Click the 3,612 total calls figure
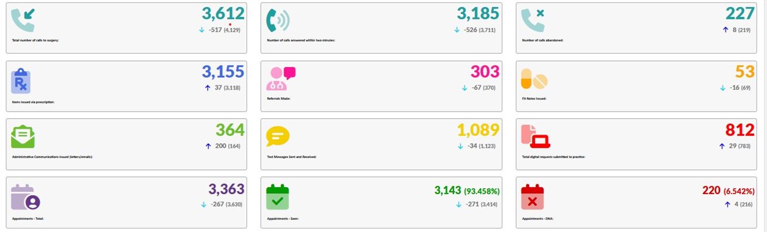This screenshot has height=232, width=767. click(223, 14)
